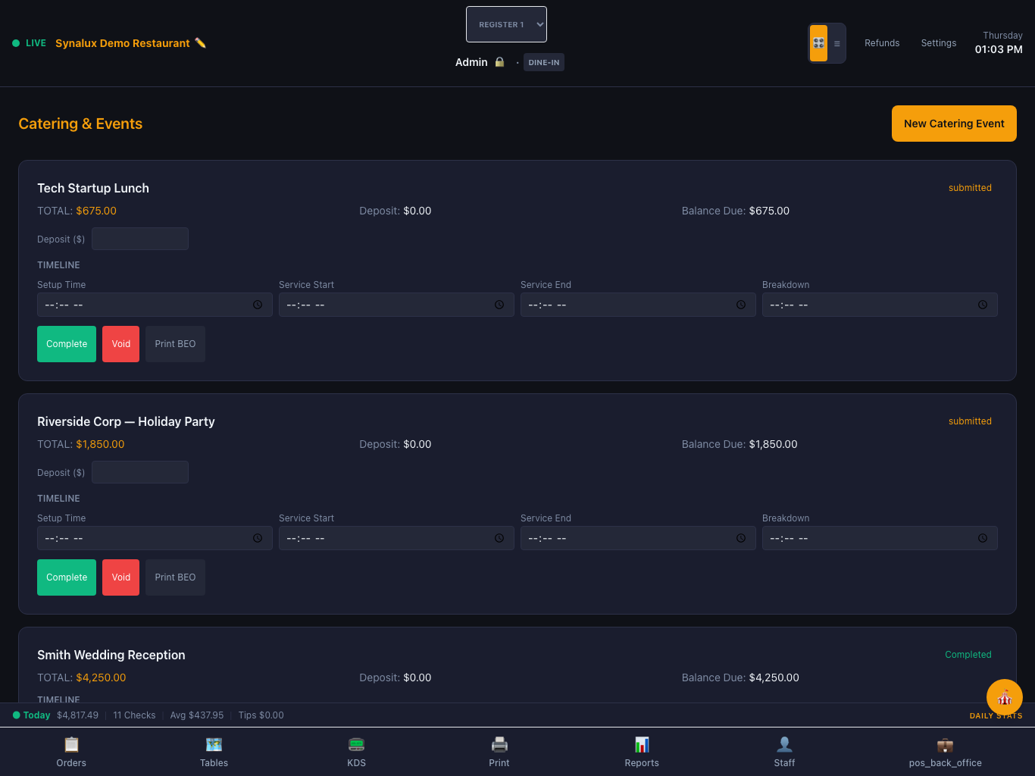
Task: Open the KDS screen icon
Action: [x=356, y=744]
